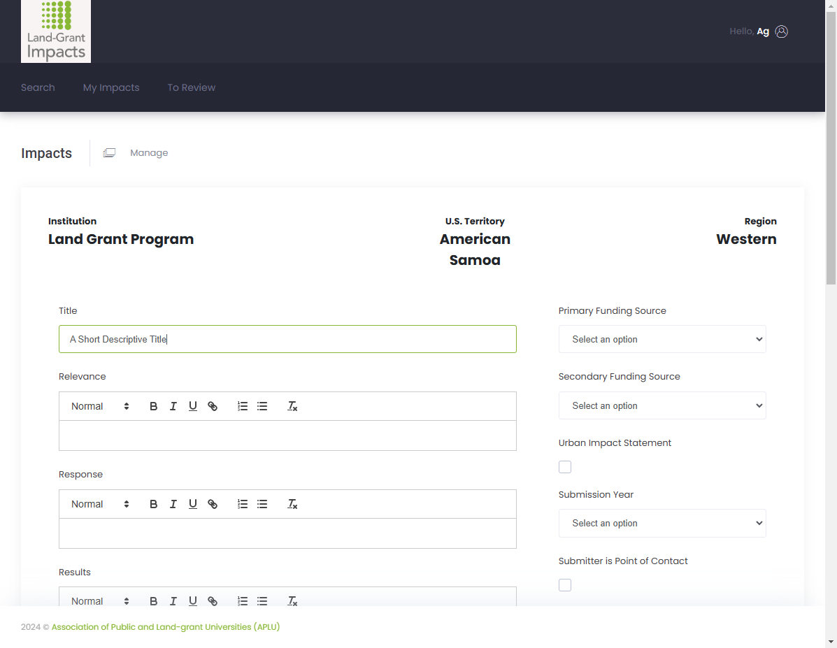
Task: Apply numbered list in the Results editor
Action: (x=243, y=600)
